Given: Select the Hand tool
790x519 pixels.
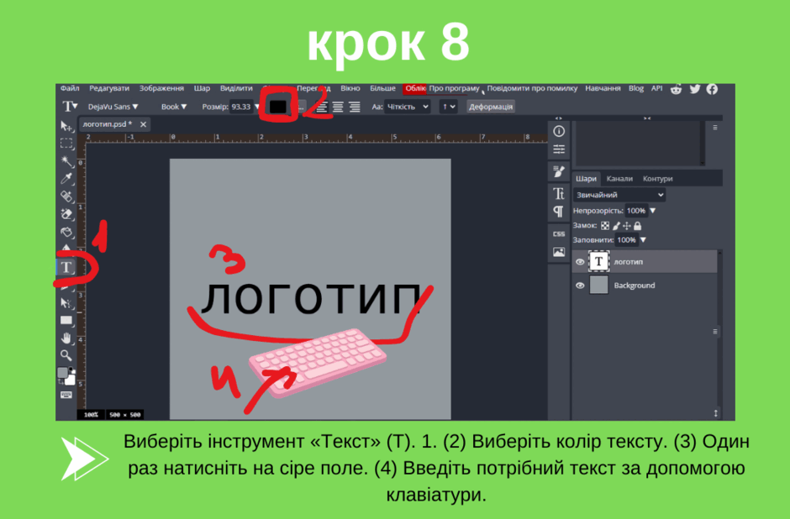Looking at the screenshot, I should pyautogui.click(x=66, y=338).
